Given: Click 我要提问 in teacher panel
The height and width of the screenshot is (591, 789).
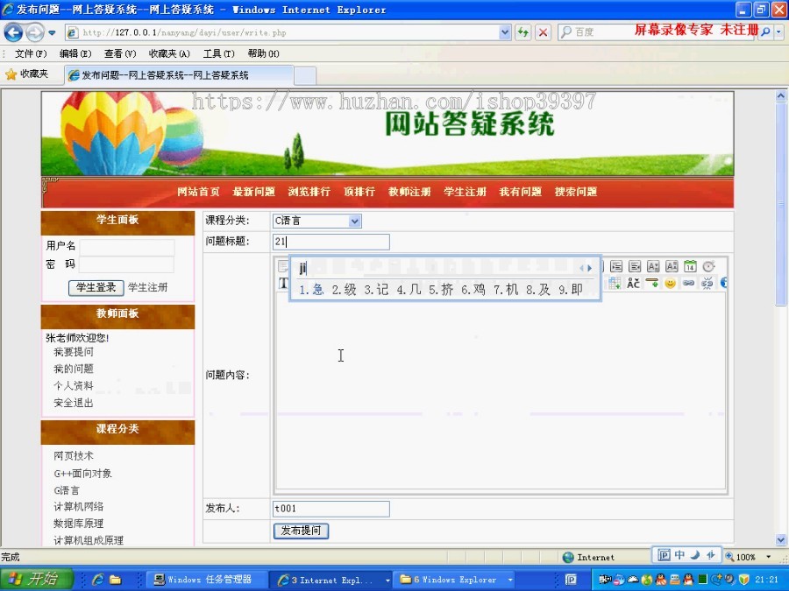Looking at the screenshot, I should [74, 352].
